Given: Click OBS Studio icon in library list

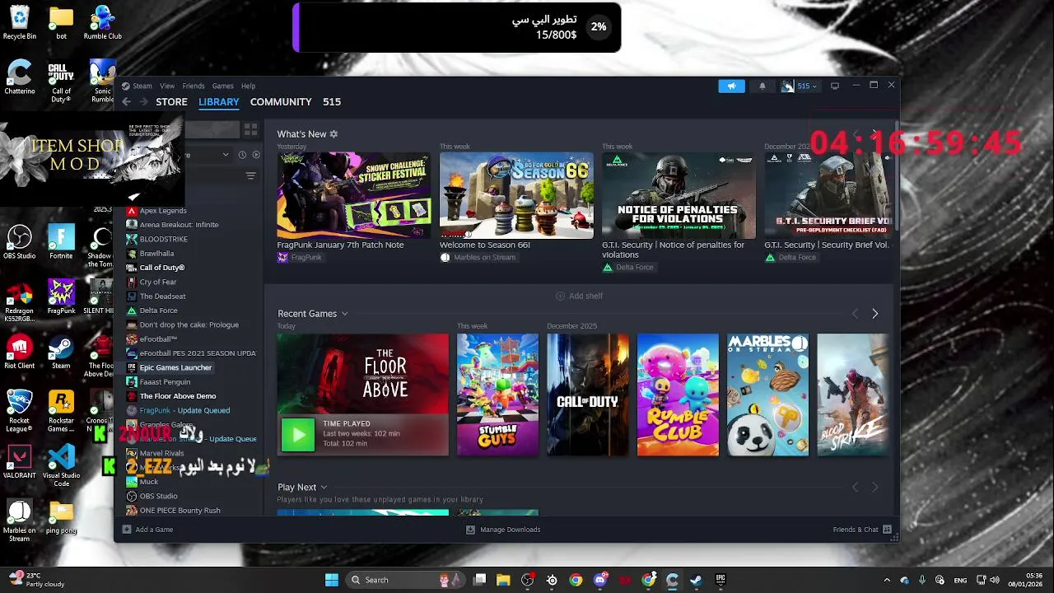Looking at the screenshot, I should click(131, 496).
